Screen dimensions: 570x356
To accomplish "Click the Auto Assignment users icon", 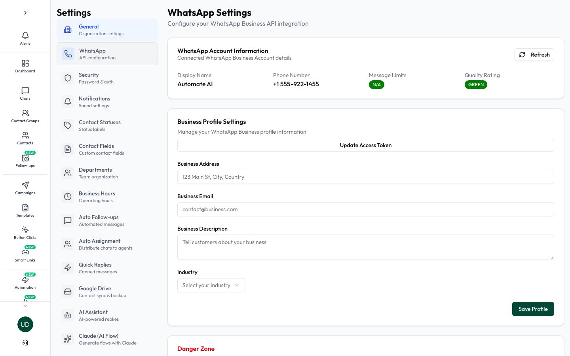I will point(68,244).
